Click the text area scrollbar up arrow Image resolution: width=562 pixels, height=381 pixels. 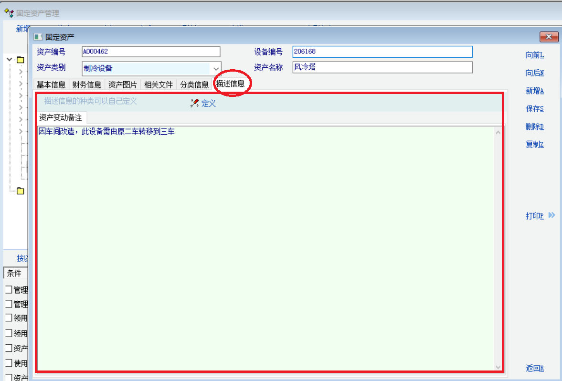[498, 132]
